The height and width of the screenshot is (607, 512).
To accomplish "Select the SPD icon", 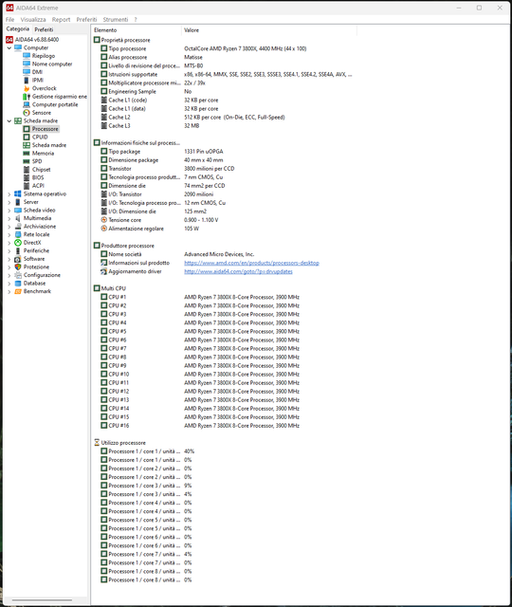I will (27, 161).
